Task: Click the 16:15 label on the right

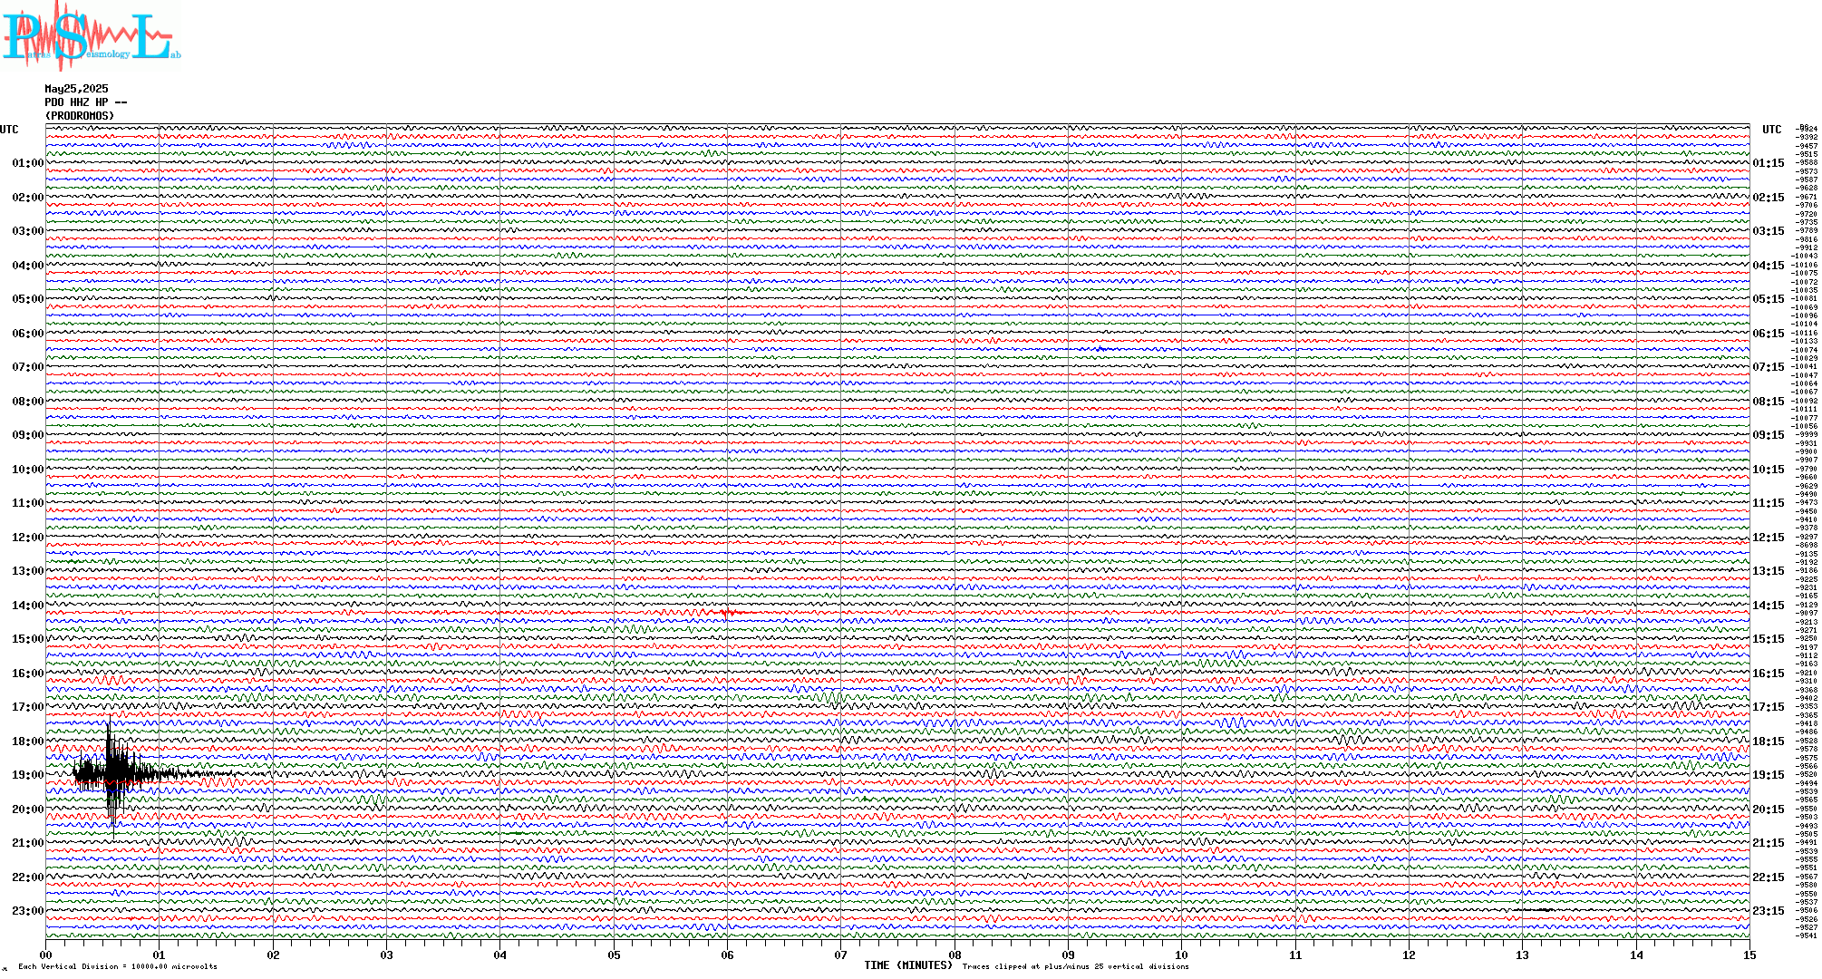Action: point(1769,674)
